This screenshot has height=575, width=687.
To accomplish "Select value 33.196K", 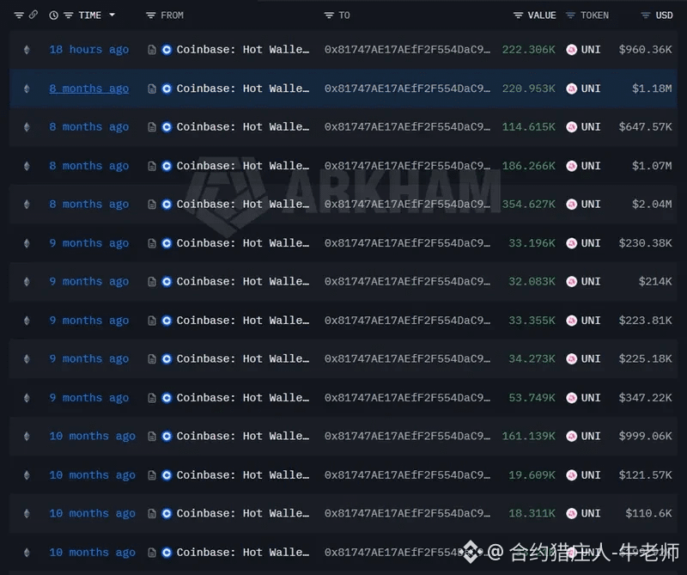I will [x=532, y=243].
